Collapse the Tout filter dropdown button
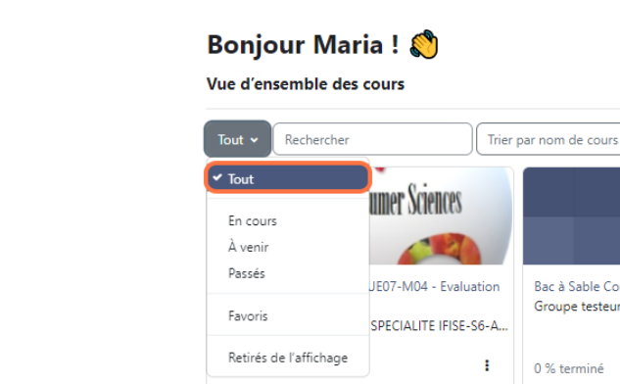This screenshot has width=620, height=384. [238, 139]
